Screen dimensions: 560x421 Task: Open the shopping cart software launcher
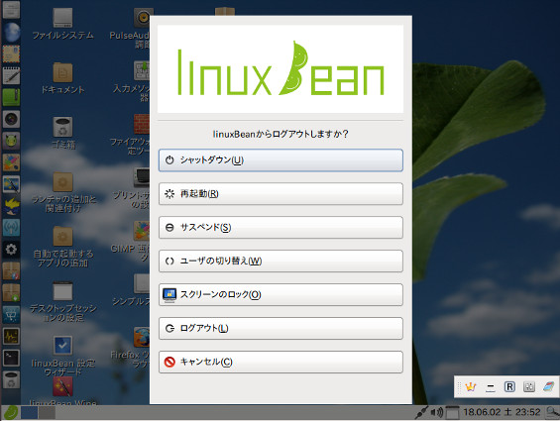[11, 315]
